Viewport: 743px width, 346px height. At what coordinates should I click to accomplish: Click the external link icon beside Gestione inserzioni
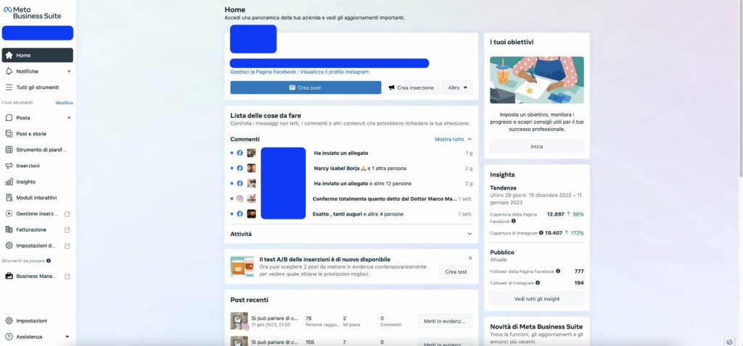(x=67, y=214)
